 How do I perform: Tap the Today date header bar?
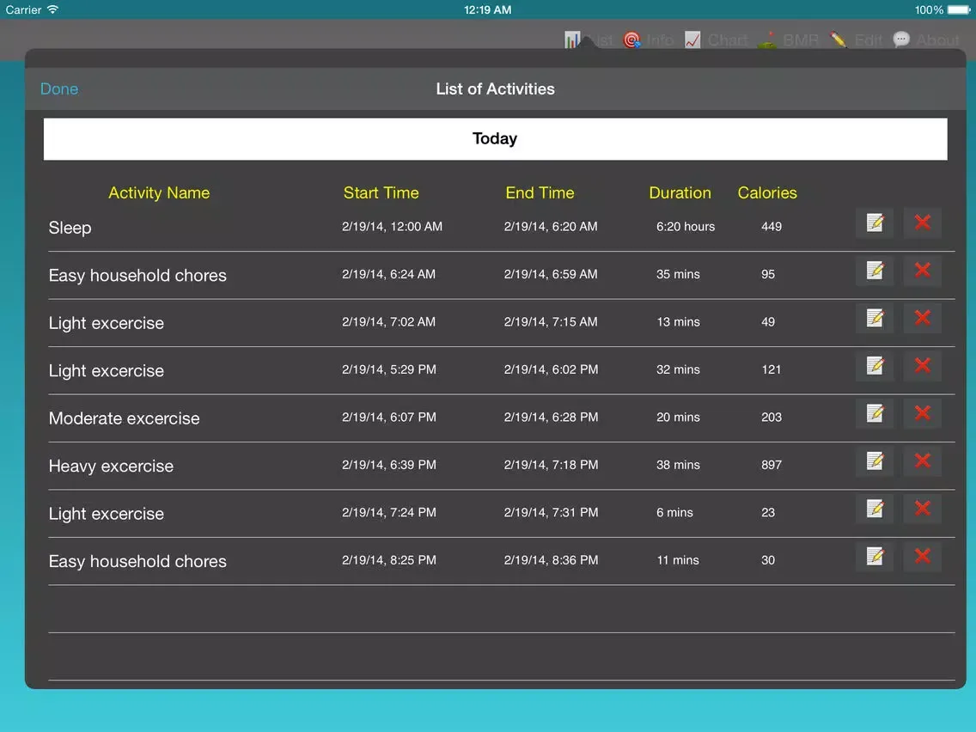pos(495,139)
